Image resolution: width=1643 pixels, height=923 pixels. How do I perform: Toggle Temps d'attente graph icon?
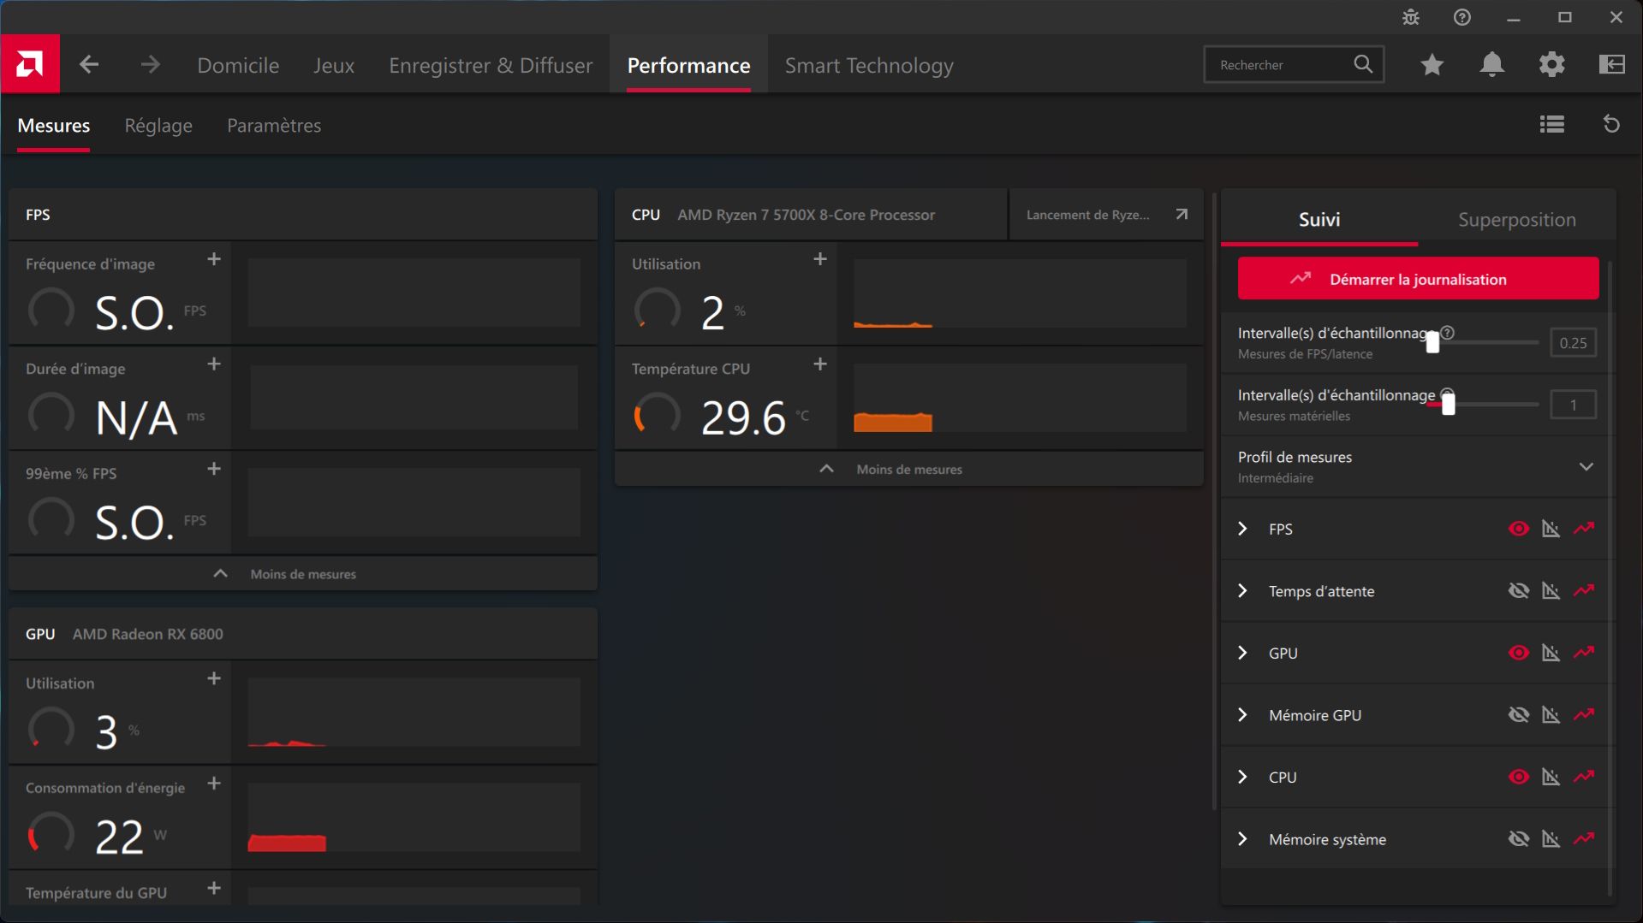point(1551,590)
